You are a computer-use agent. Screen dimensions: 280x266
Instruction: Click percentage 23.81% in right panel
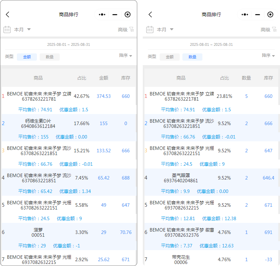(224, 96)
